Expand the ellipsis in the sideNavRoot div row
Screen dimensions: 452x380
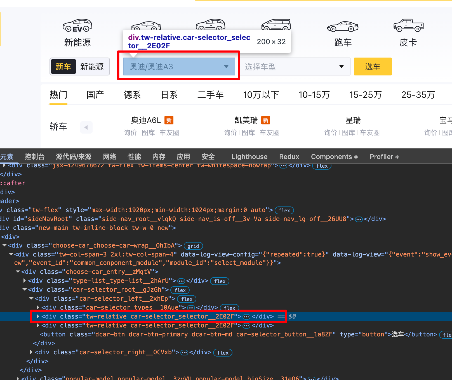point(359,219)
